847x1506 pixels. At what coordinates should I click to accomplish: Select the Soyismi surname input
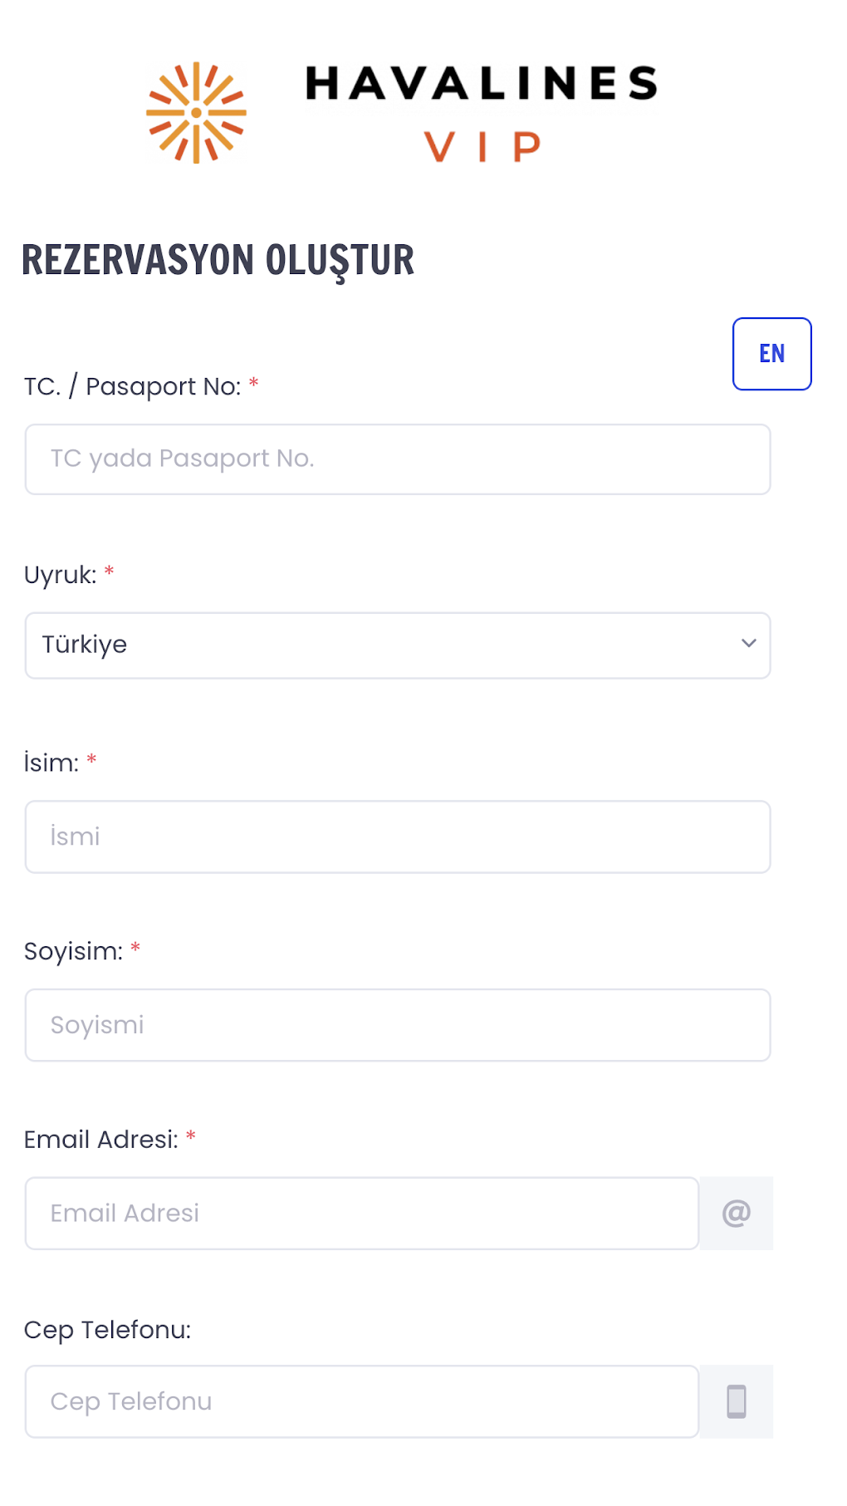pyautogui.click(x=397, y=1025)
